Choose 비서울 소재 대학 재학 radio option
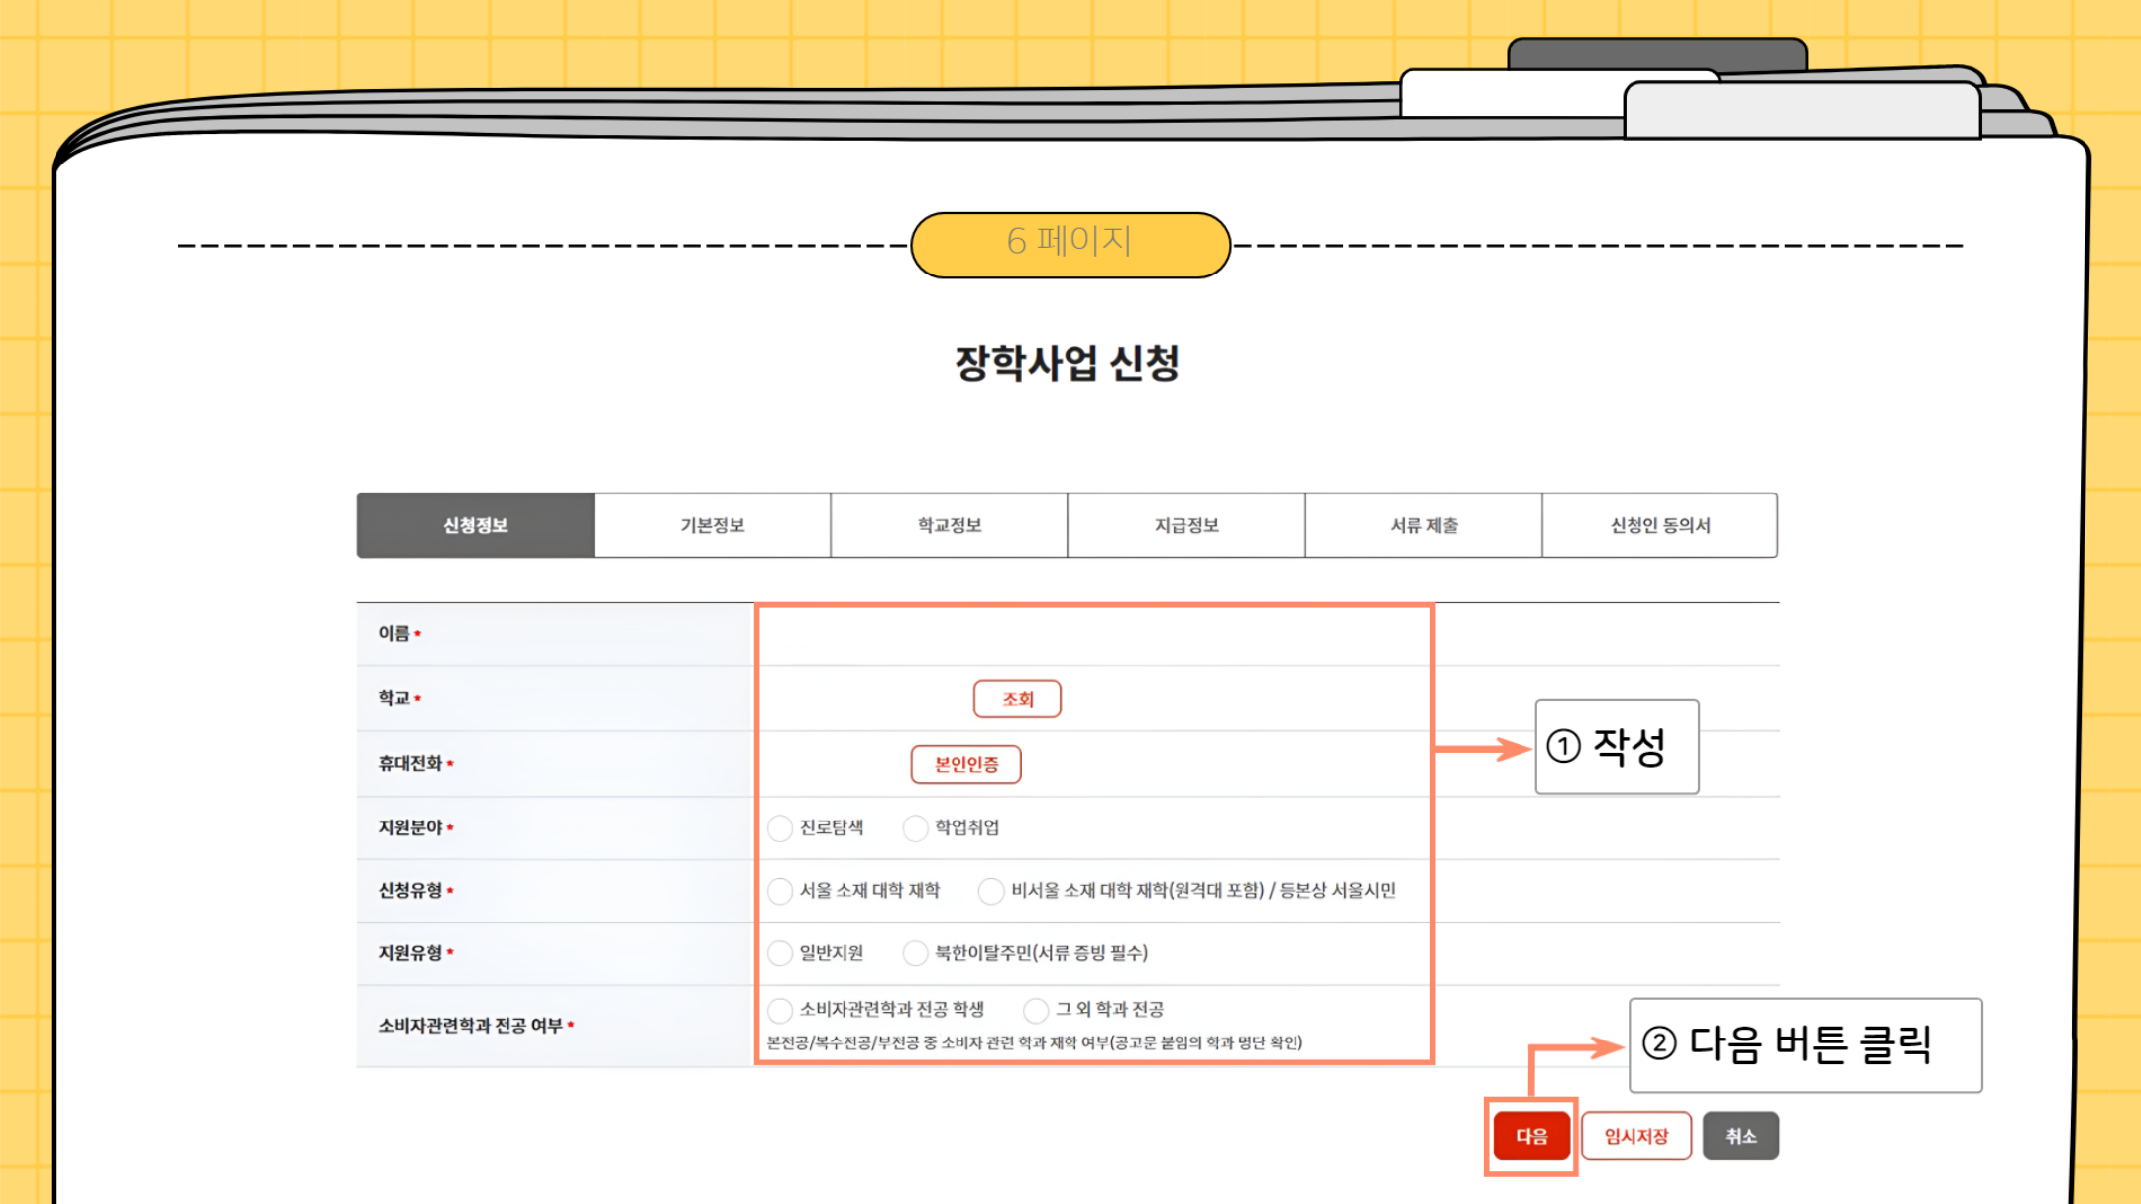This screenshot has width=2141, height=1204. 990,891
